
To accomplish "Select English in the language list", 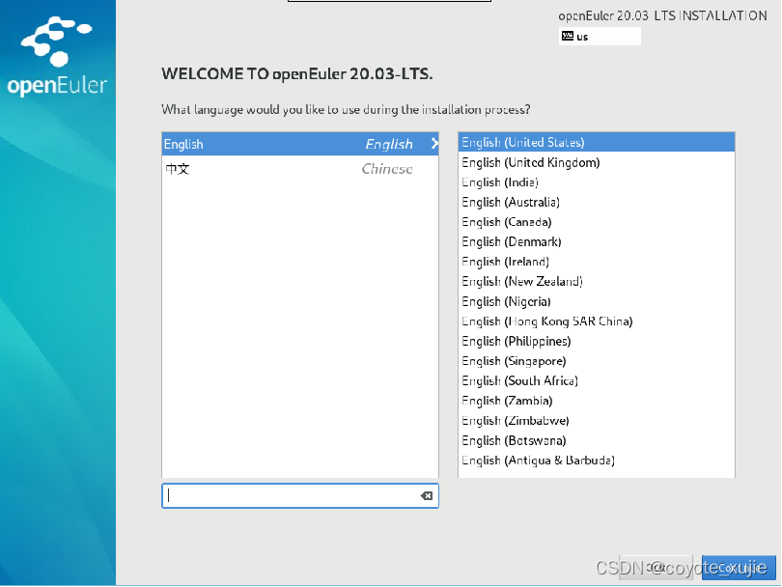I will (x=300, y=144).
